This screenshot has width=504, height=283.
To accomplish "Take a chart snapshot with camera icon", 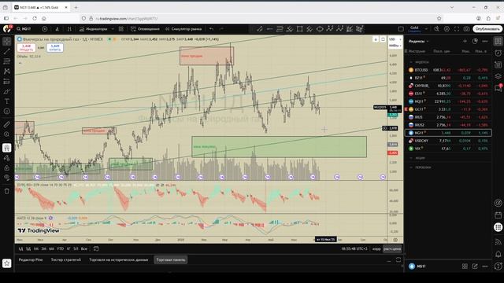I will coord(466,29).
